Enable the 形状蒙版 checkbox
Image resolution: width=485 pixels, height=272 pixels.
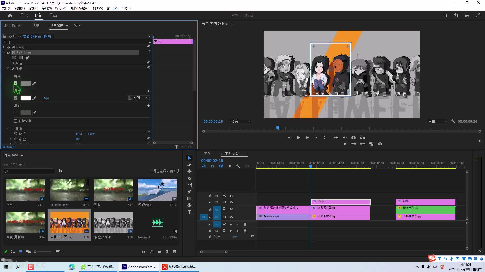15,121
